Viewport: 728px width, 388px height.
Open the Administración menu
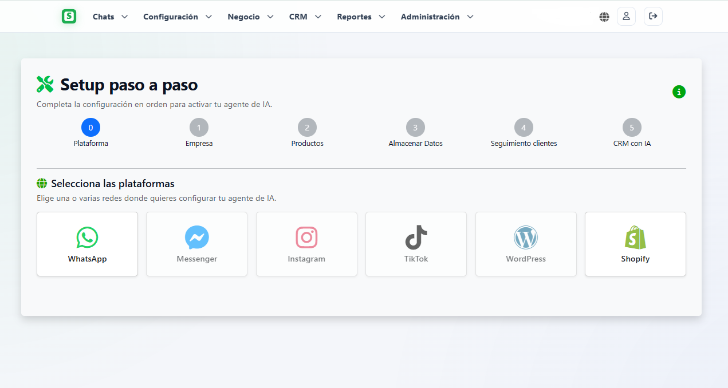pyautogui.click(x=430, y=17)
